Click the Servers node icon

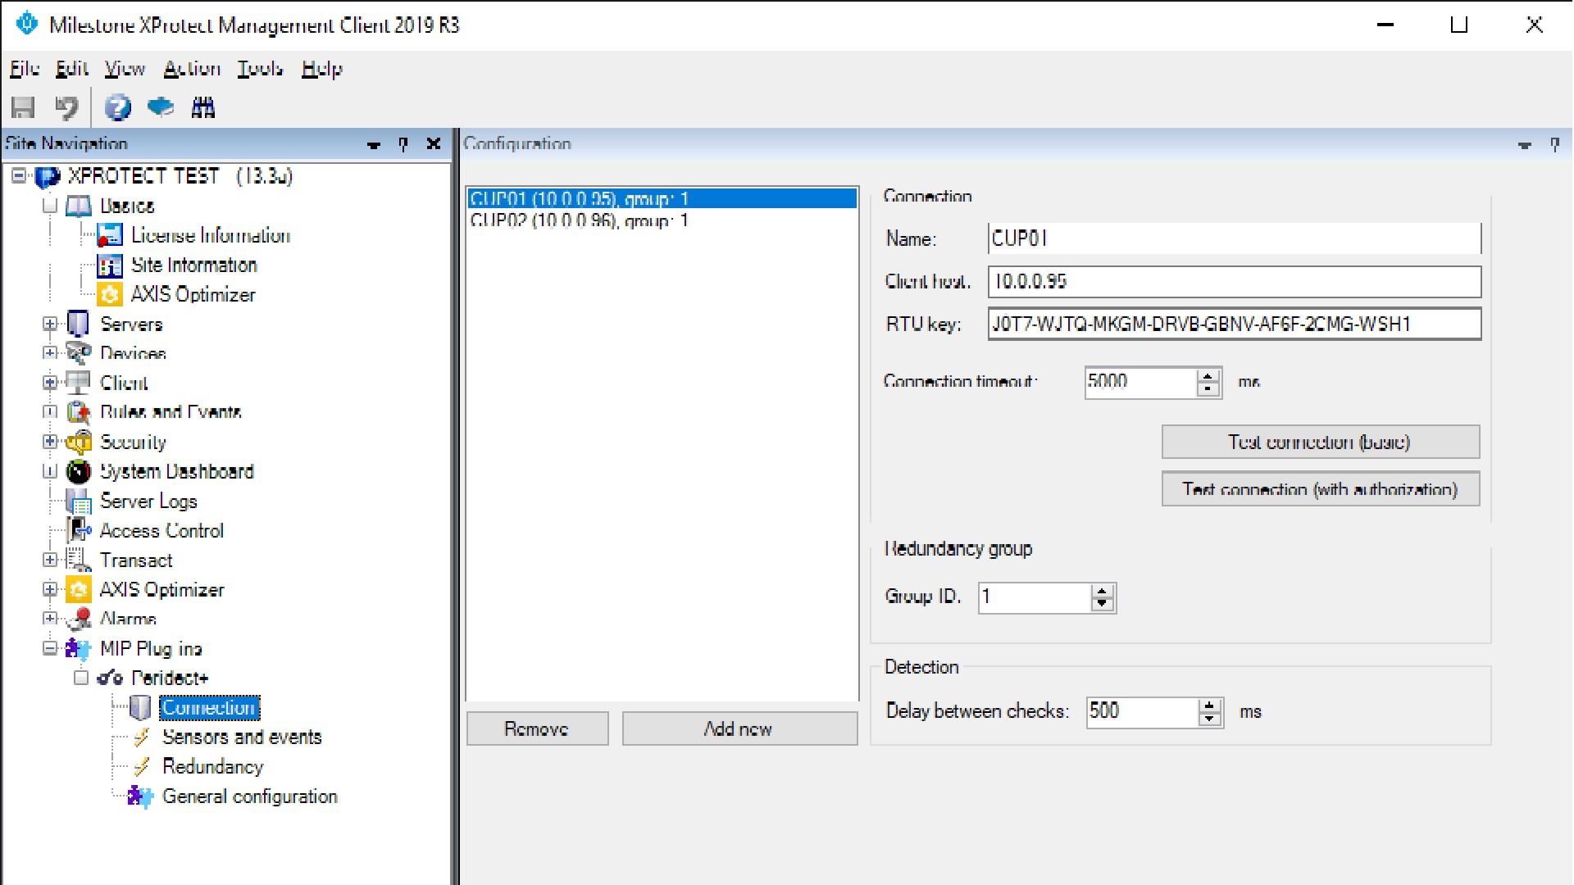[79, 324]
